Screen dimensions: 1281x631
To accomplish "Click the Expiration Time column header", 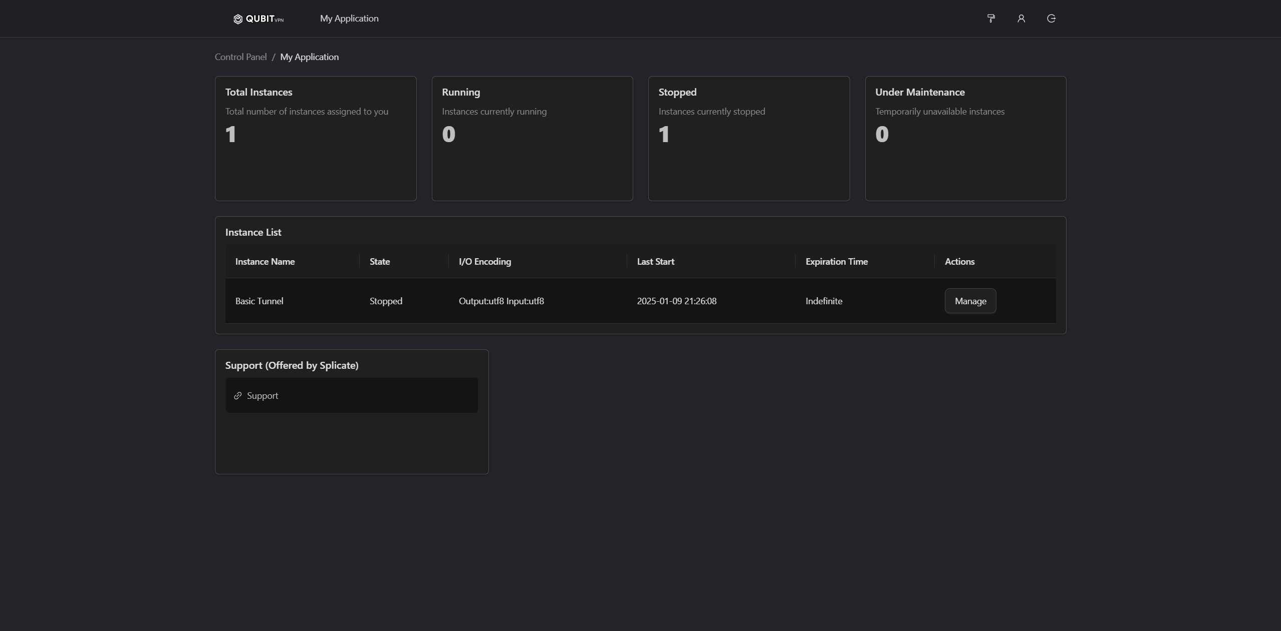I will 836,262.
